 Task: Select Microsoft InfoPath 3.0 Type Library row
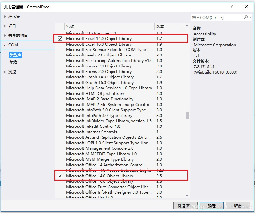(x=120, y=116)
